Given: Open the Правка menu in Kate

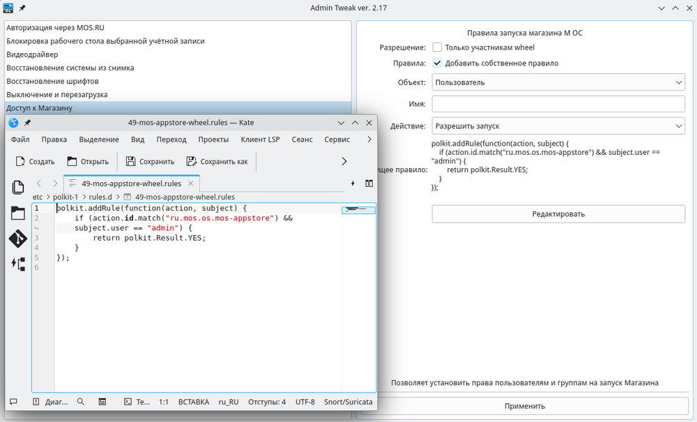Looking at the screenshot, I should (x=54, y=140).
